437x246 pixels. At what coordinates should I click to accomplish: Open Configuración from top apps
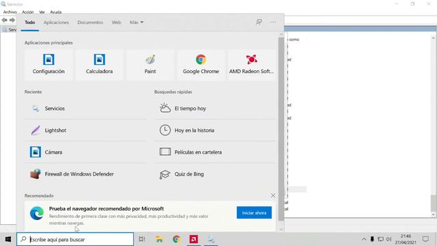[48, 65]
